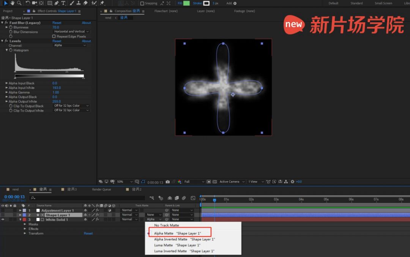The width and height of the screenshot is (410, 257).
Task: Click About link for Levels effect
Action: point(86,41)
